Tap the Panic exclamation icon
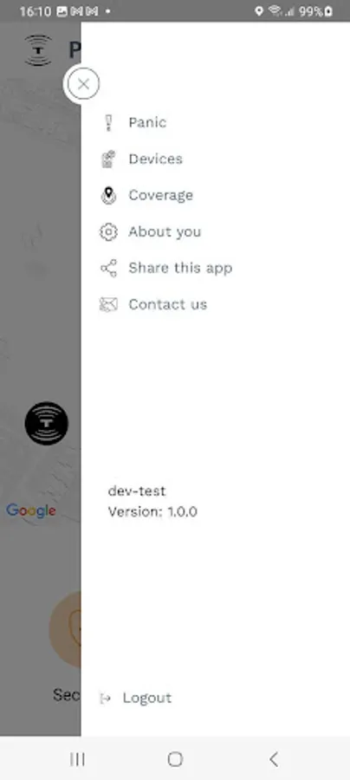350x780 pixels. point(108,122)
